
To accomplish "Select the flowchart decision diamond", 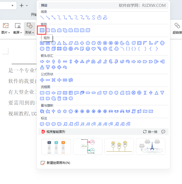I will pyautogui.click(x=54, y=93).
